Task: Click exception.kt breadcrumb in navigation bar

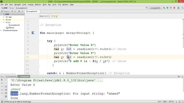Action: (x=21, y=8)
